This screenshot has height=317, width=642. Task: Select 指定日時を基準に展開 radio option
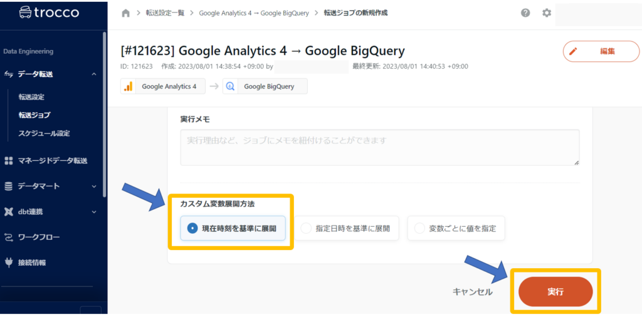(306, 229)
